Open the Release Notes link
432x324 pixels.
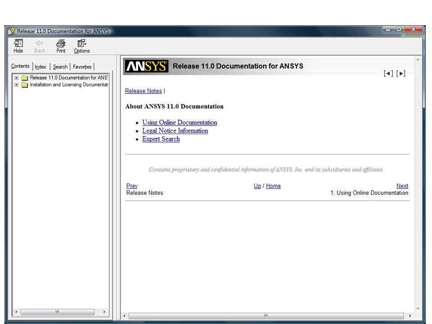(x=143, y=91)
